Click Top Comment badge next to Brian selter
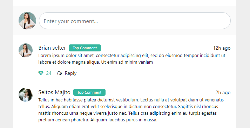 (85, 48)
